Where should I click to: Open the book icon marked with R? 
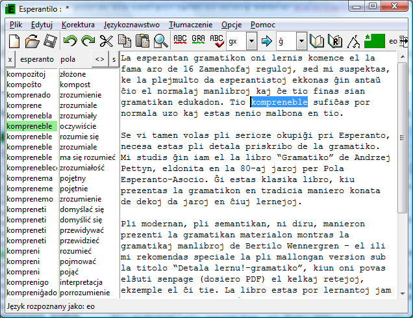pyautogui.click(x=335, y=41)
